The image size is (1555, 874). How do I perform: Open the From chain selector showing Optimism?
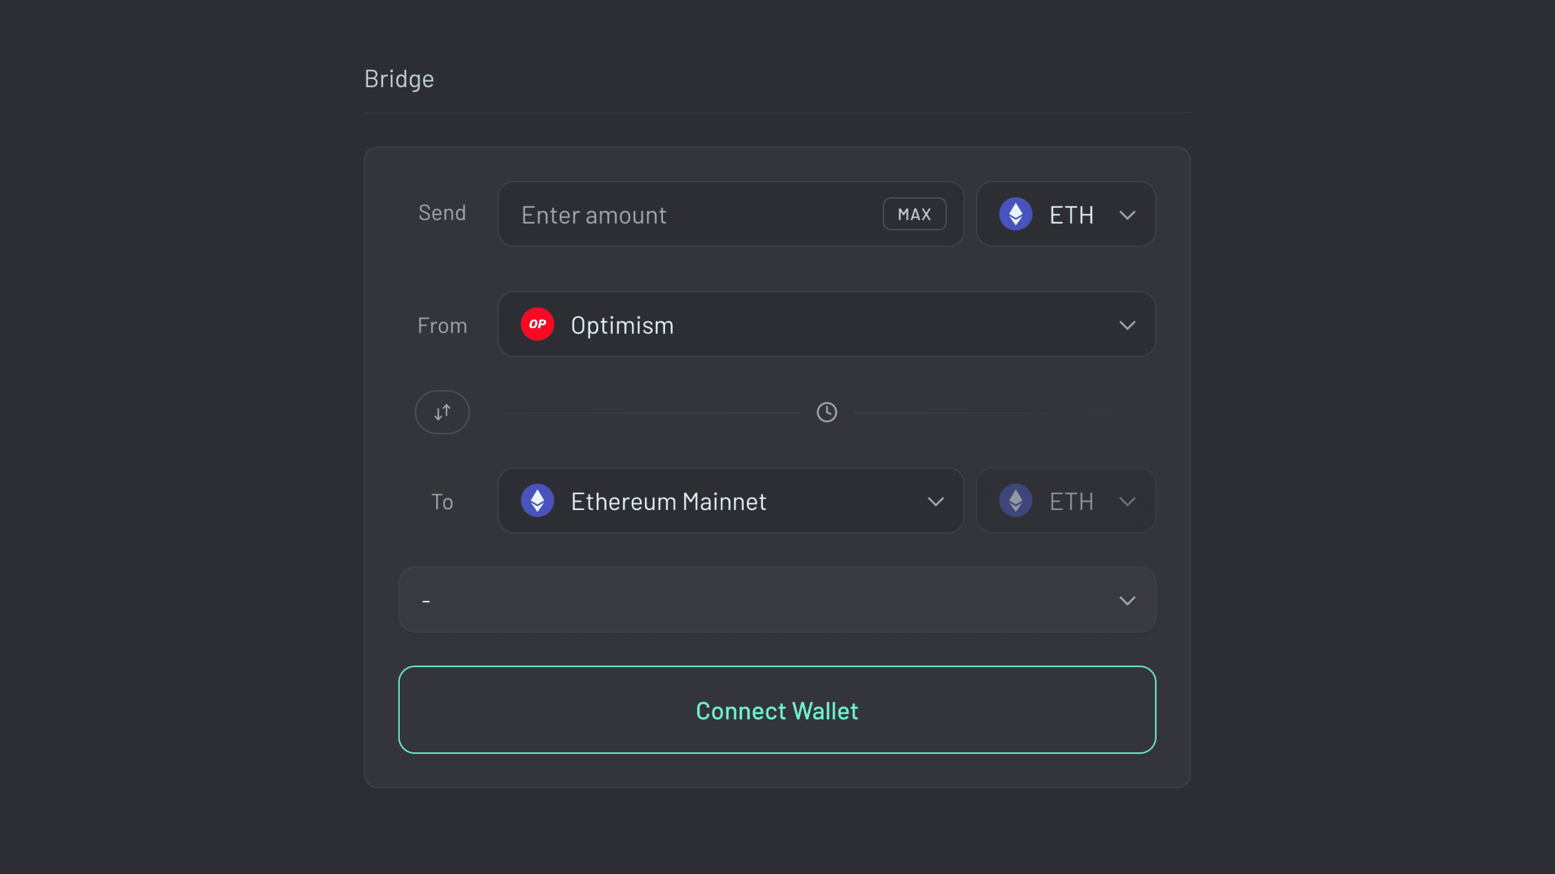point(826,325)
